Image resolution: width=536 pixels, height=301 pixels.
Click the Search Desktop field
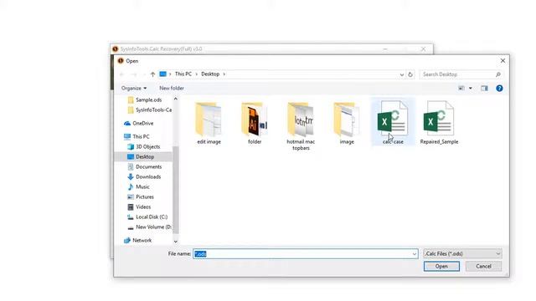(x=461, y=74)
